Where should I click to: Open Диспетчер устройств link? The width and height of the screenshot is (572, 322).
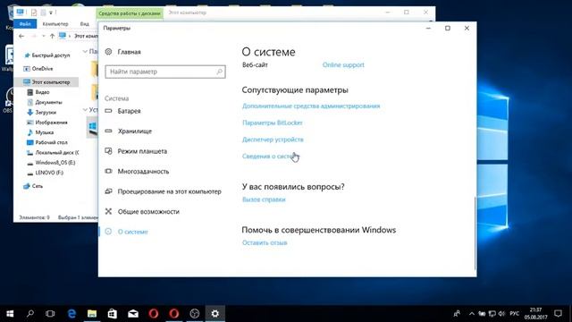pos(273,140)
